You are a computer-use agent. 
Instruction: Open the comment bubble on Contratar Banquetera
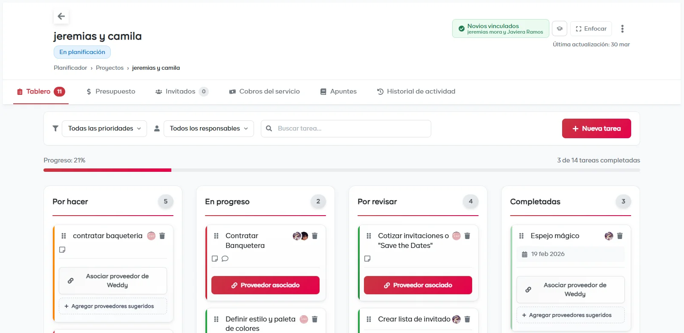[225, 259]
